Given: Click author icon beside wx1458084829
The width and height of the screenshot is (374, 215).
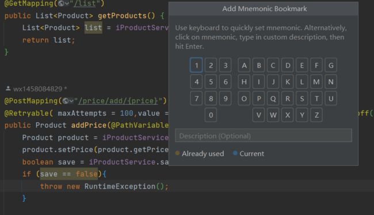Looking at the screenshot, I should [x=8, y=89].
